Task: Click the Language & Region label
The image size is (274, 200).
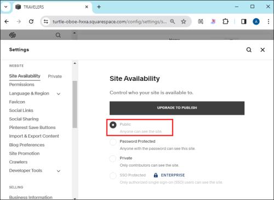Action: point(29,93)
